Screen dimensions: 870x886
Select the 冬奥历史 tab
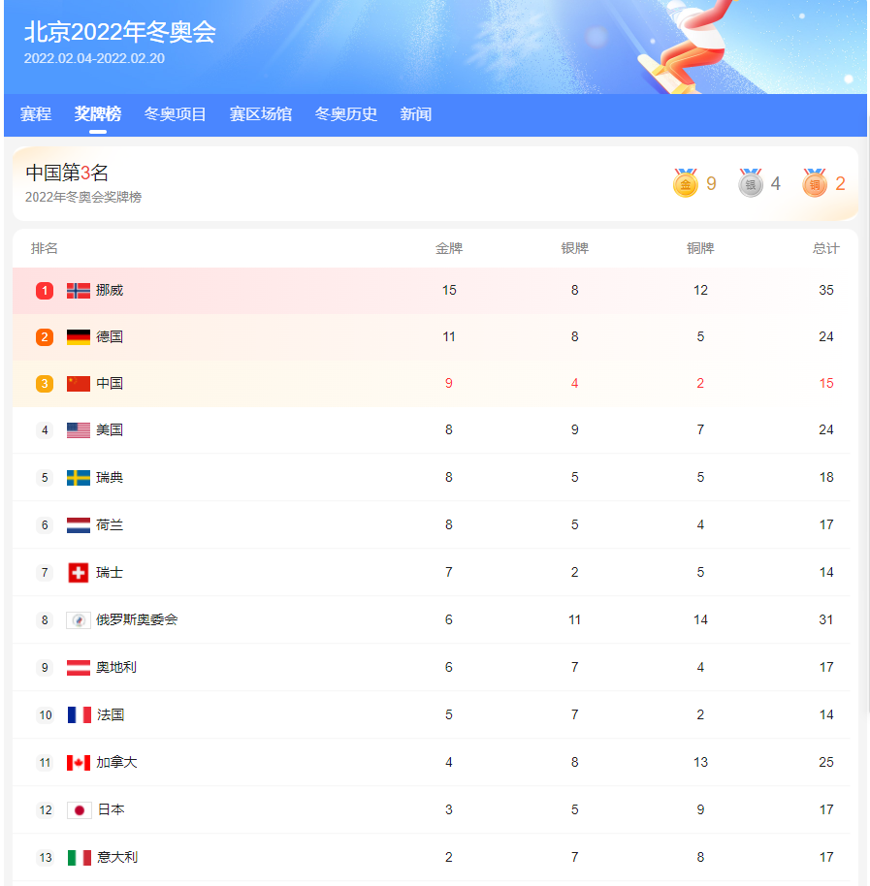[x=346, y=114]
